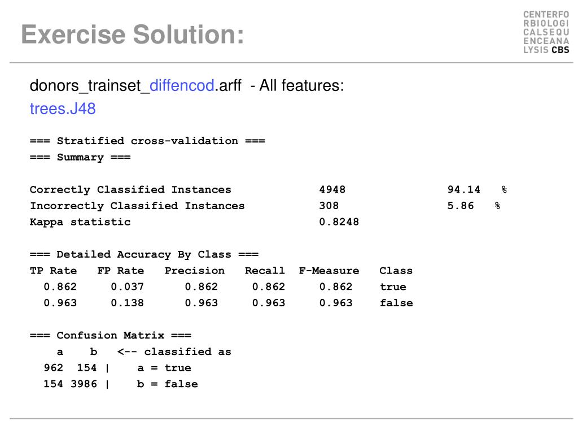Screen dimensions: 578x434
Task: Click the 'trees.J48' classifier link
Action: [63, 109]
